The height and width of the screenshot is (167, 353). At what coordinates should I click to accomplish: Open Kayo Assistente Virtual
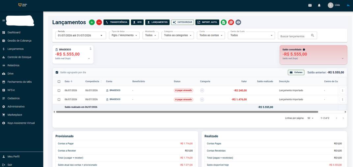pos(22,123)
